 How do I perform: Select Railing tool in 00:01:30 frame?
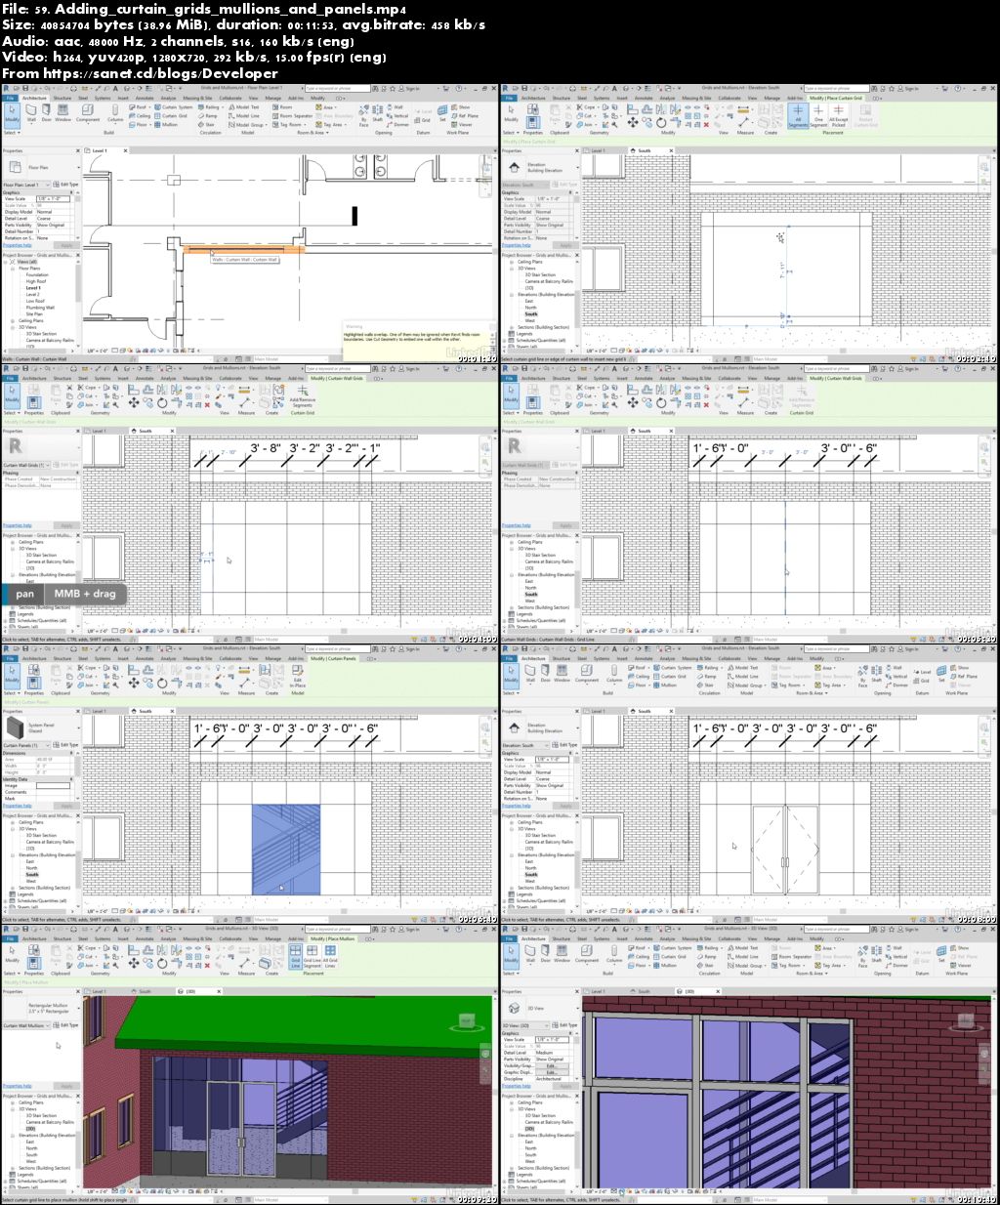click(209, 106)
